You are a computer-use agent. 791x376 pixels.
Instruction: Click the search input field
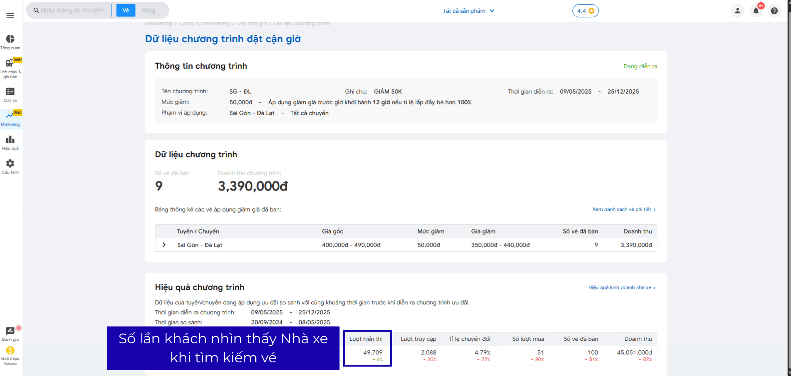click(x=73, y=10)
